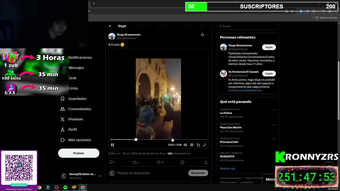Viewport: 340px width, 191px height.
Task: Follow Su Eminencia El Cacash
Action: pyautogui.click(x=269, y=73)
